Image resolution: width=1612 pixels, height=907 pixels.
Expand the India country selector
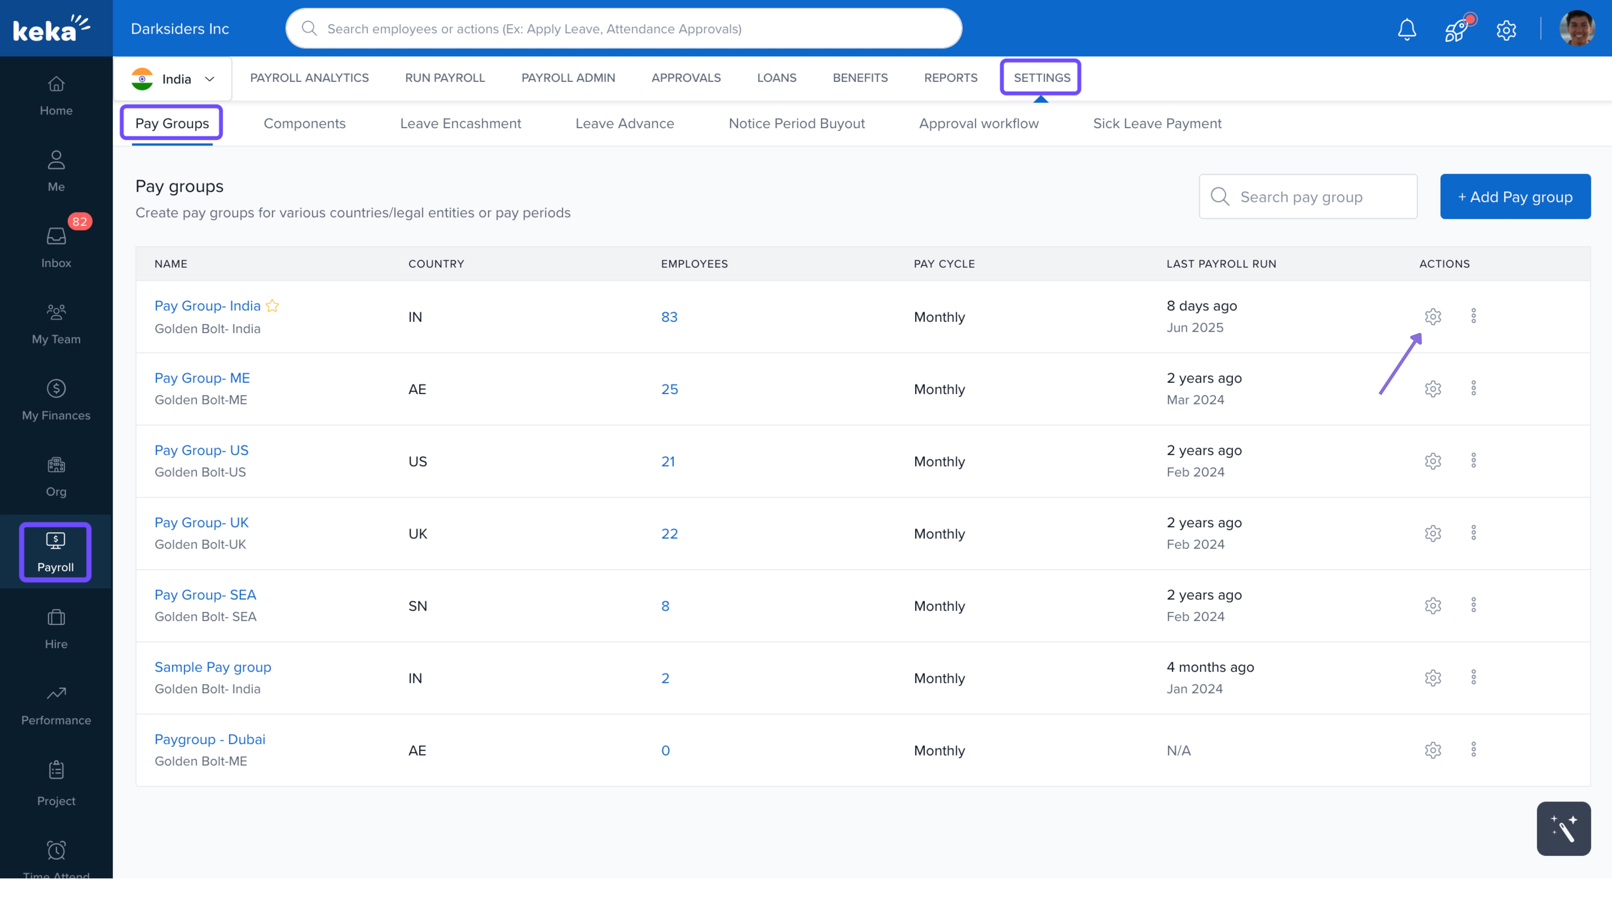click(173, 79)
